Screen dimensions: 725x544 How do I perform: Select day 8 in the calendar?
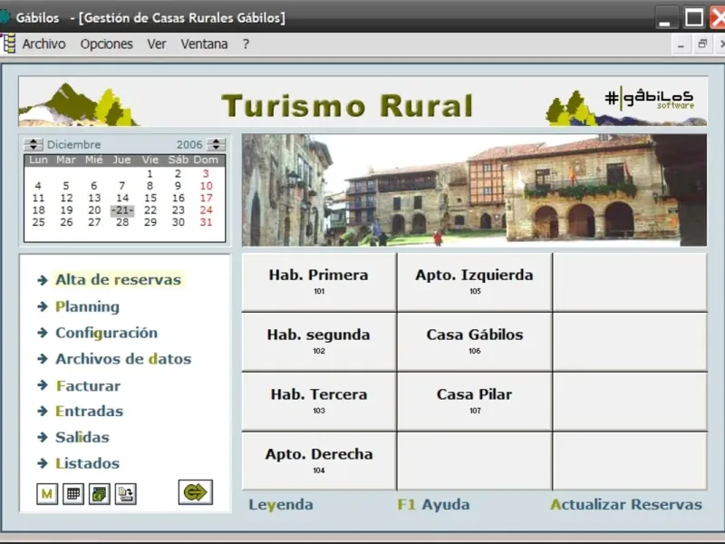[x=150, y=186]
